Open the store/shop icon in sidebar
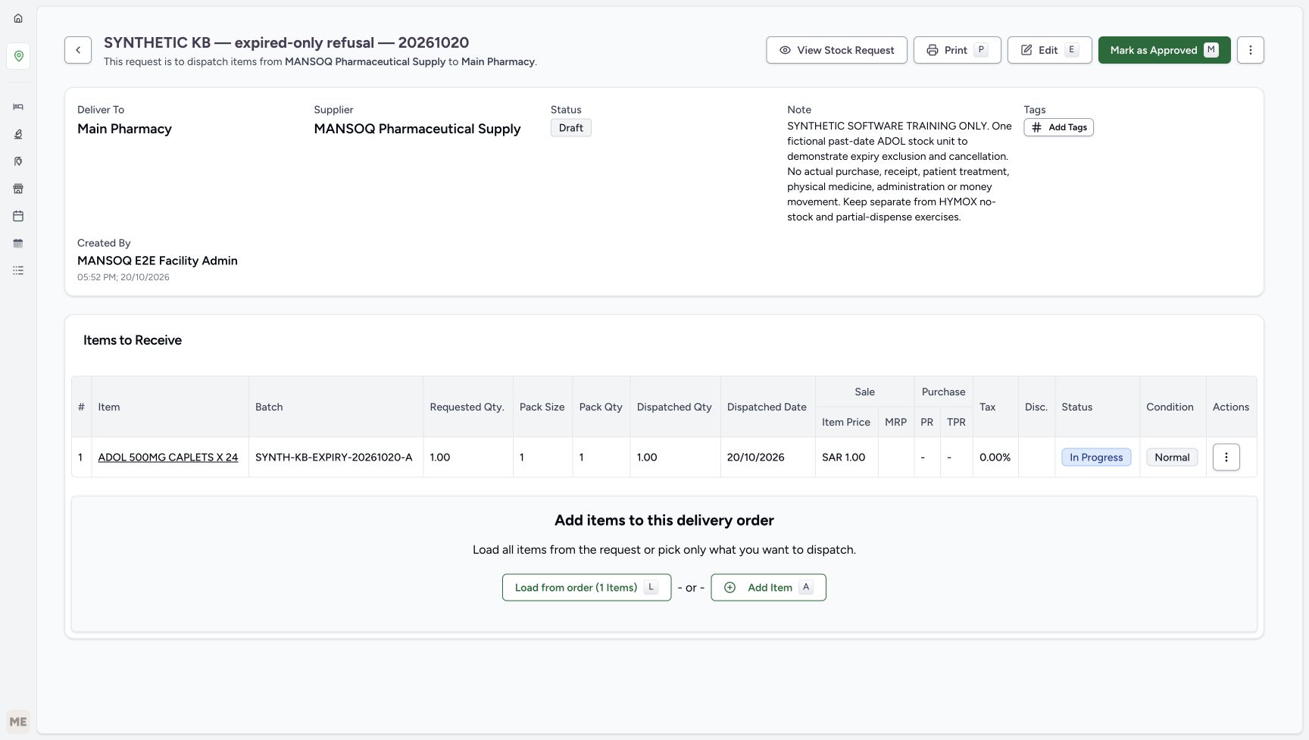Viewport: 1309px width, 740px height. point(18,189)
